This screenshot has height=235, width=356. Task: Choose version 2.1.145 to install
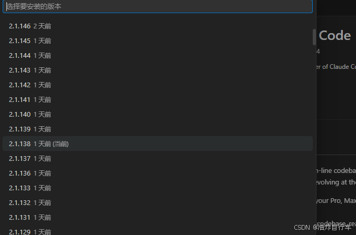click(x=158, y=41)
